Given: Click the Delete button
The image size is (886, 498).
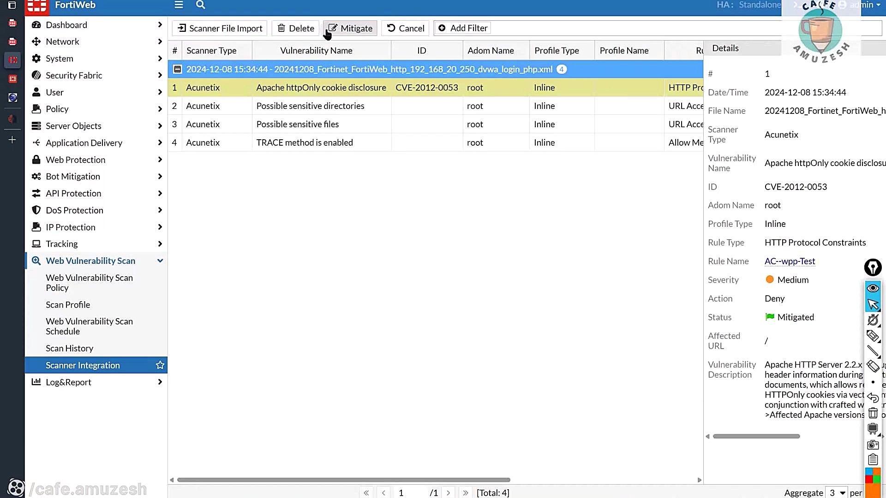Looking at the screenshot, I should click(295, 28).
